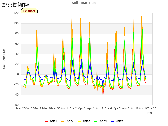Click the y-axis tick label -40
The image size is (168, 126).
pos(16,94)
